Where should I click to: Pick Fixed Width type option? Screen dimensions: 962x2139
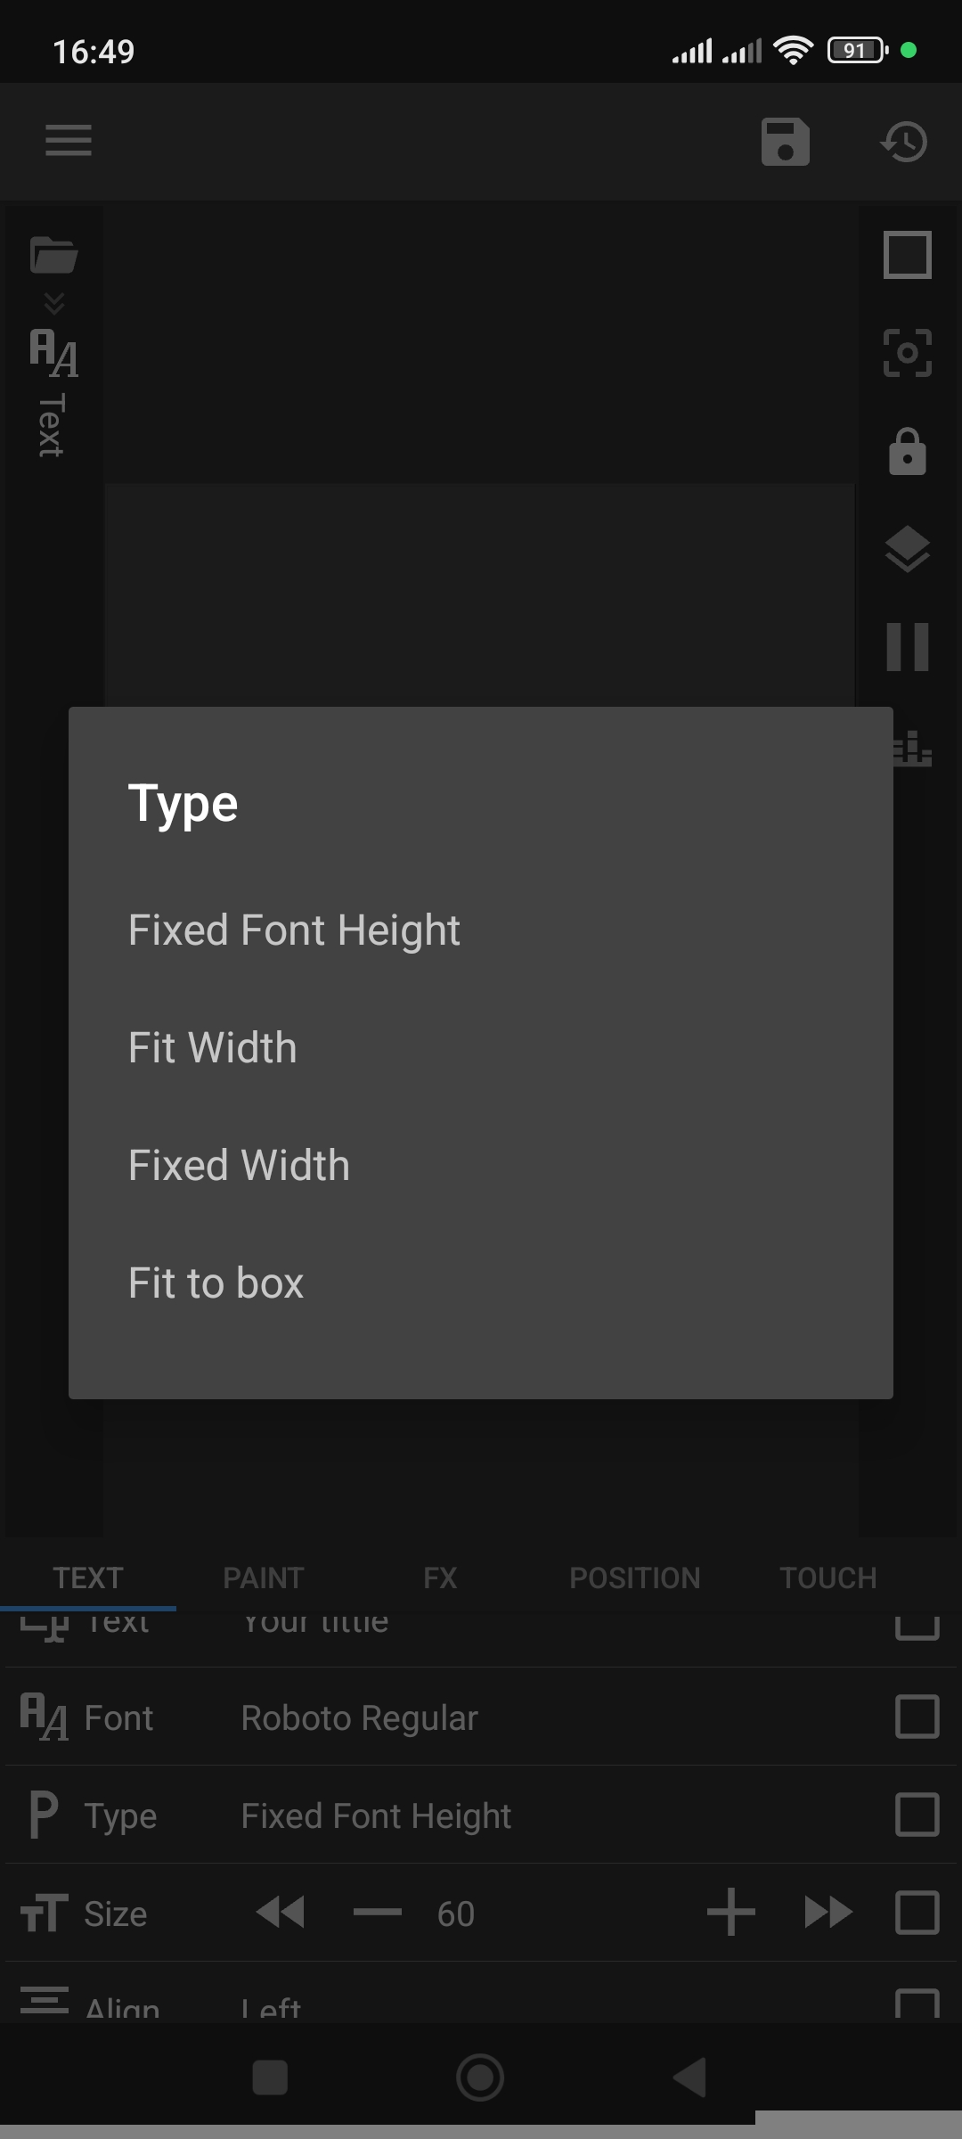click(239, 1166)
